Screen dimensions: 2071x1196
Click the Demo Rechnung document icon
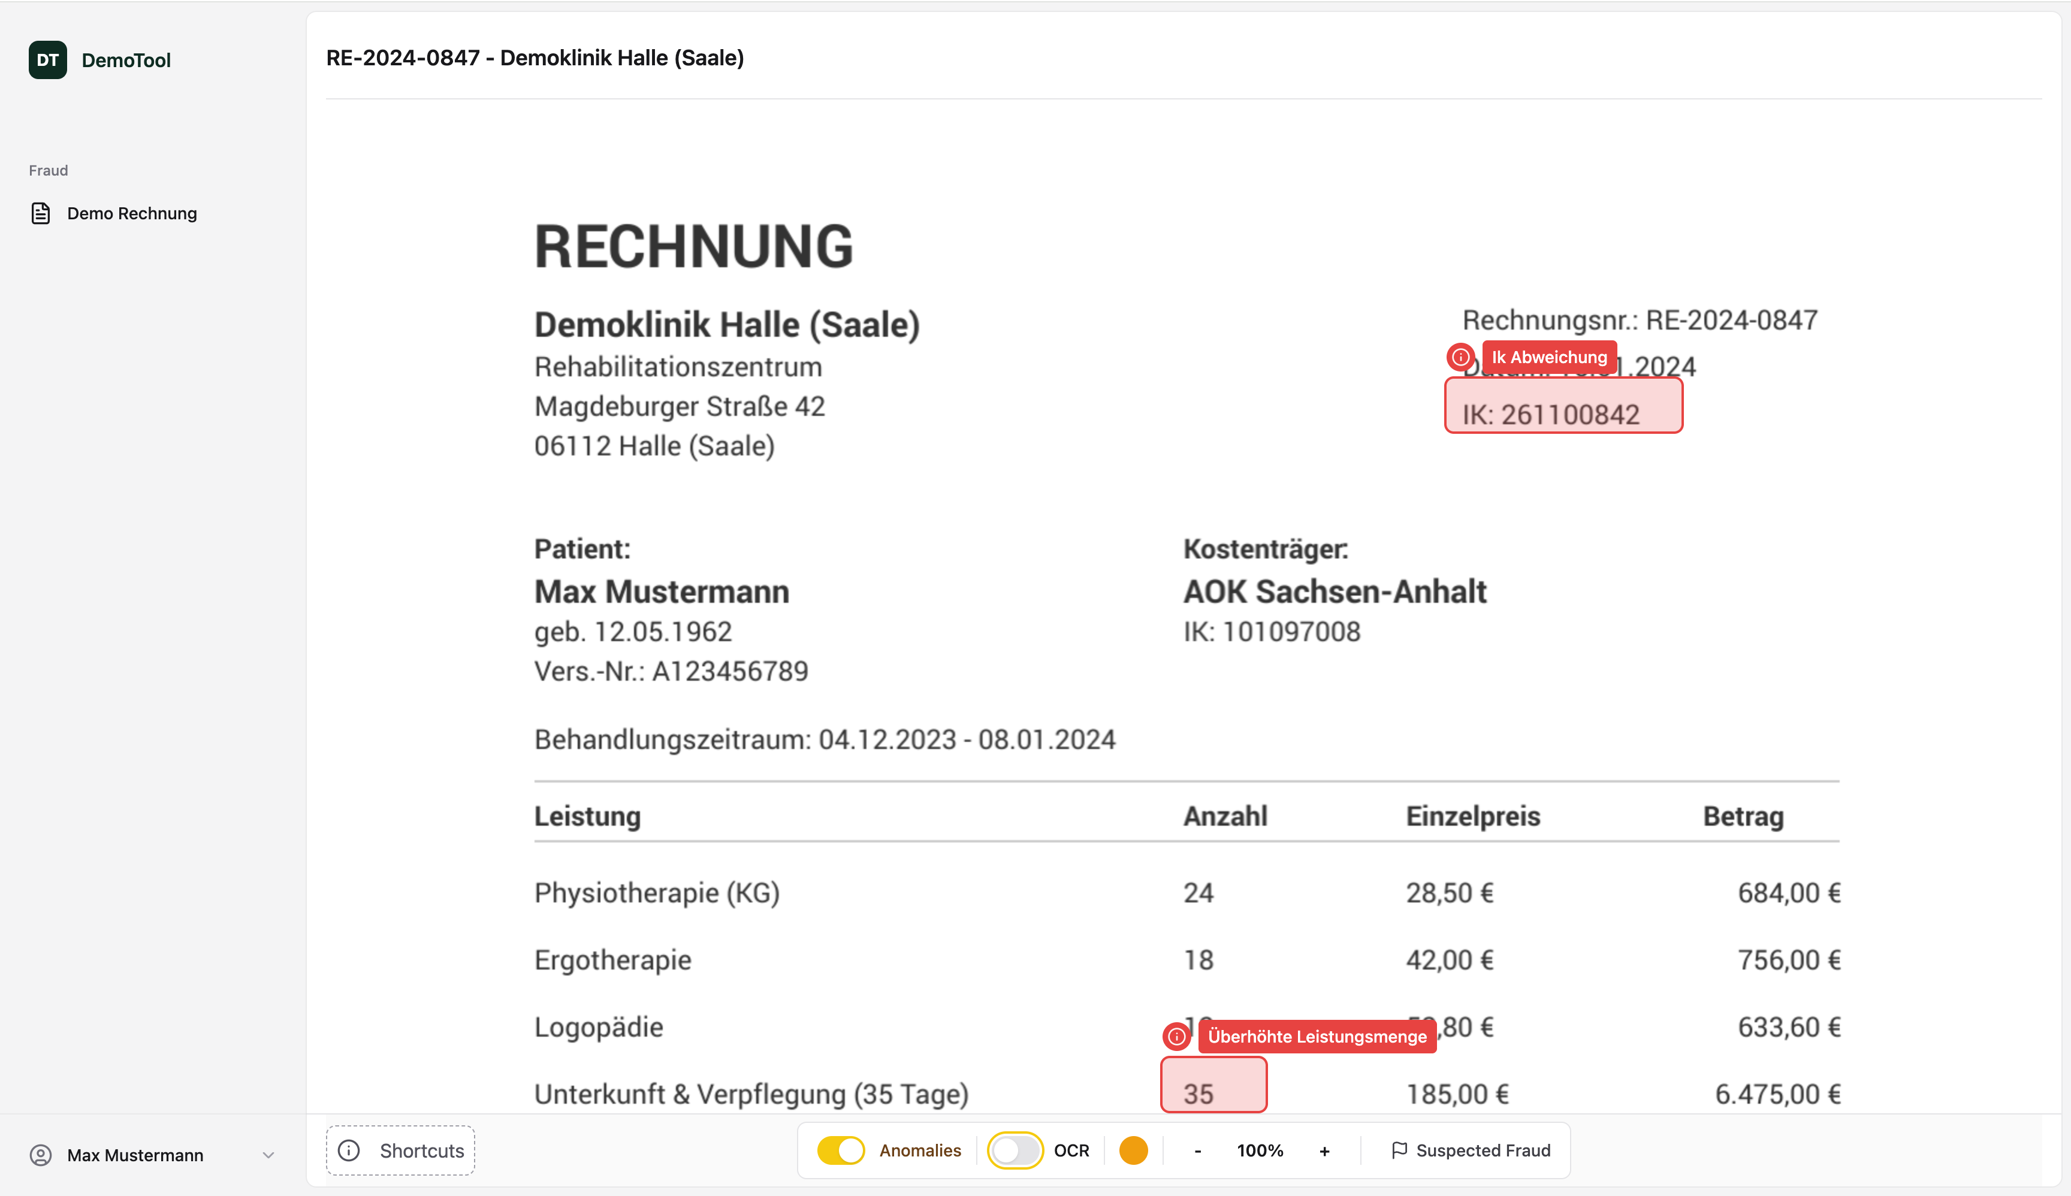coord(40,213)
